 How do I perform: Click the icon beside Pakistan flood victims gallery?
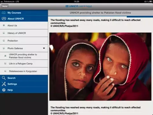click(x=5, y=56)
